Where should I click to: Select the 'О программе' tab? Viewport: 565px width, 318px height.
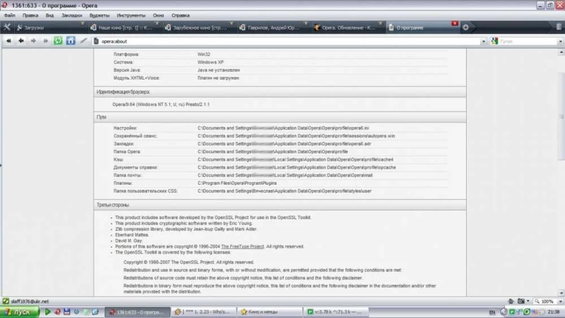[x=423, y=28]
